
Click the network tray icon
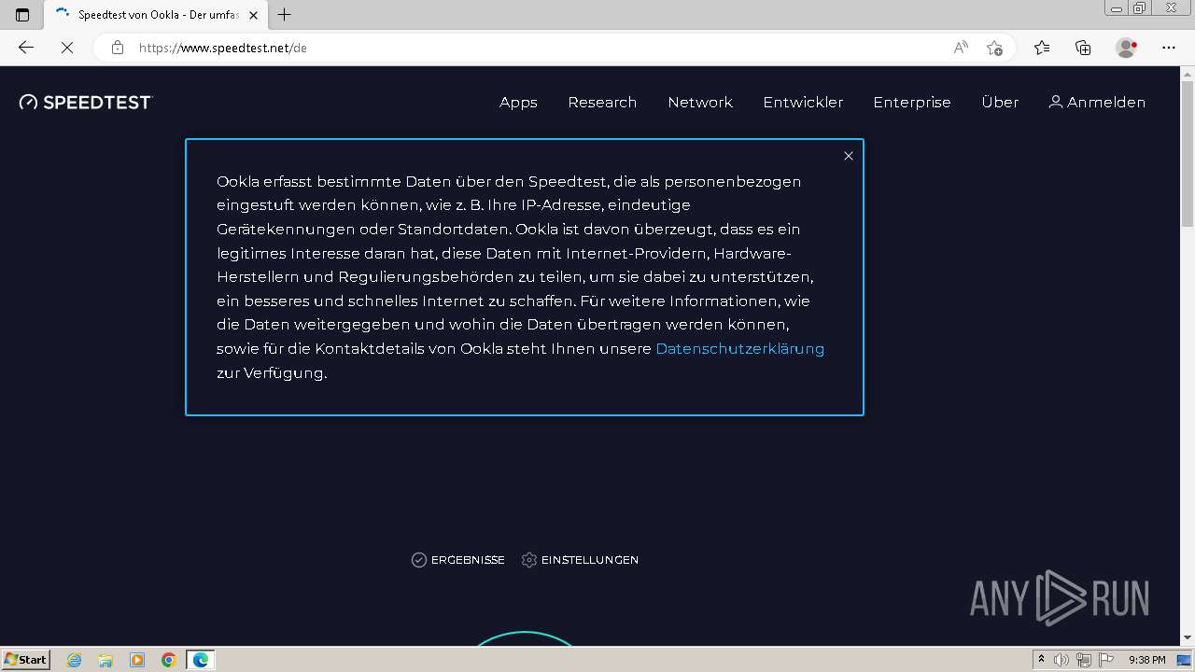(x=1084, y=660)
